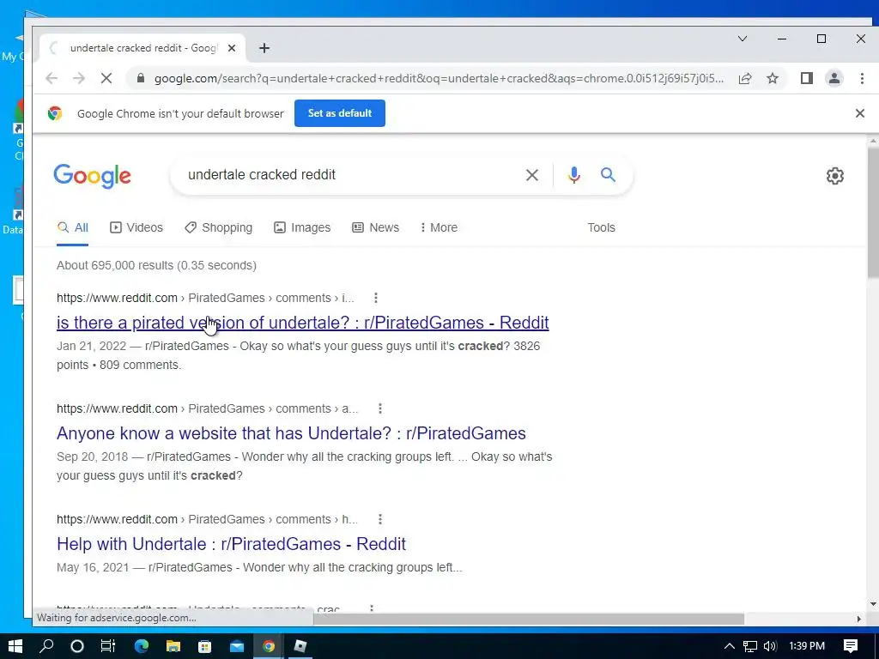Bookmark this tab with the star icon
This screenshot has height=659, width=879.
tap(773, 78)
